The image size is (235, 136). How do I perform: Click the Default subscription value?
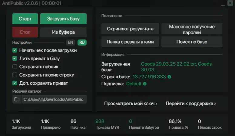click(x=134, y=84)
